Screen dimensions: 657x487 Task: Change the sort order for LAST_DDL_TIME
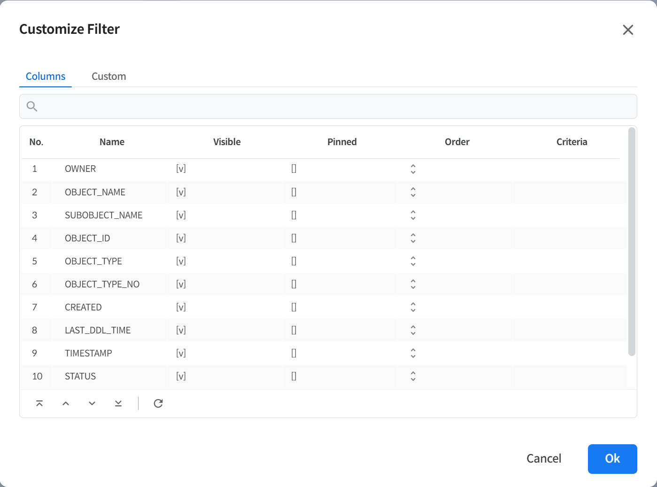413,330
